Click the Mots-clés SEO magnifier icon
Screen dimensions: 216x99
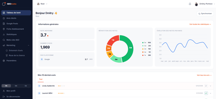click(x=4, y=40)
